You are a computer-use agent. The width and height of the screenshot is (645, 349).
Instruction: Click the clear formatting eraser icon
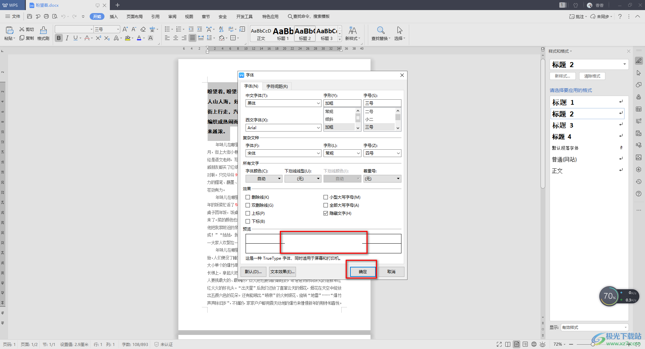tap(143, 29)
